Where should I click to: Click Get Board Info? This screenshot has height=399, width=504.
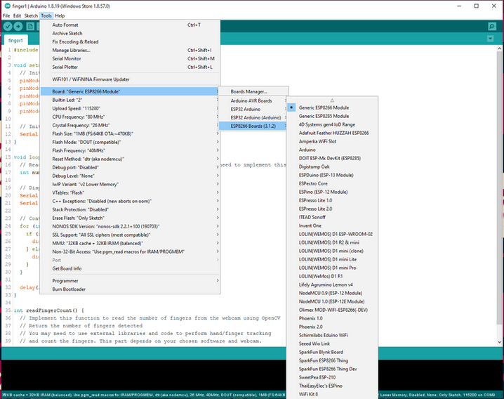pyautogui.click(x=130, y=268)
